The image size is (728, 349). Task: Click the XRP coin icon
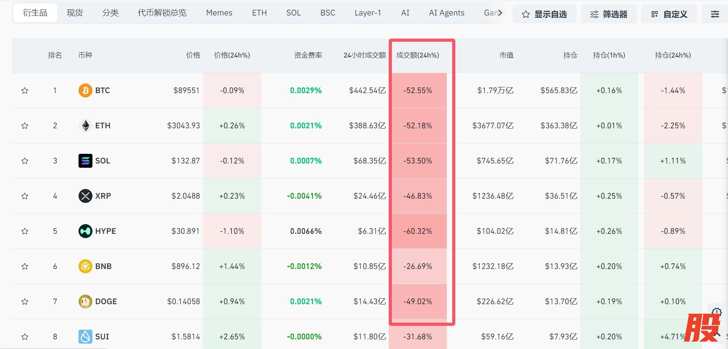85,196
